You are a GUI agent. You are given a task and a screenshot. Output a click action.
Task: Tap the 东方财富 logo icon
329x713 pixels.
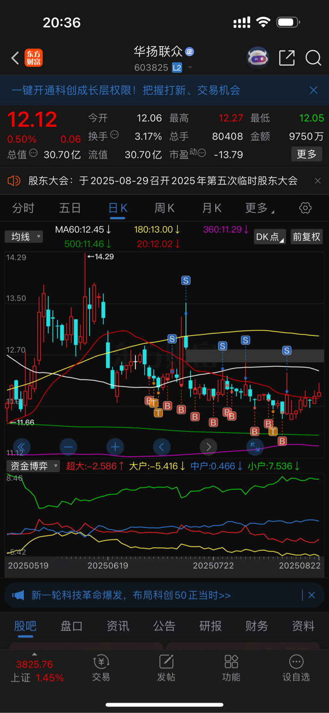(x=33, y=58)
